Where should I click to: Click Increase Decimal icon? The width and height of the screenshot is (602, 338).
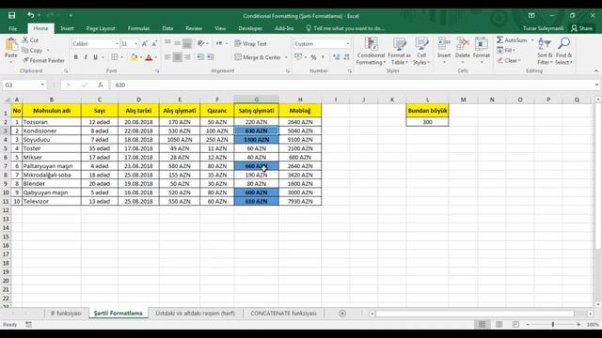point(337,57)
